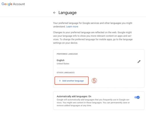
Task: Click the Google Account logo
Action: tap(13, 4)
